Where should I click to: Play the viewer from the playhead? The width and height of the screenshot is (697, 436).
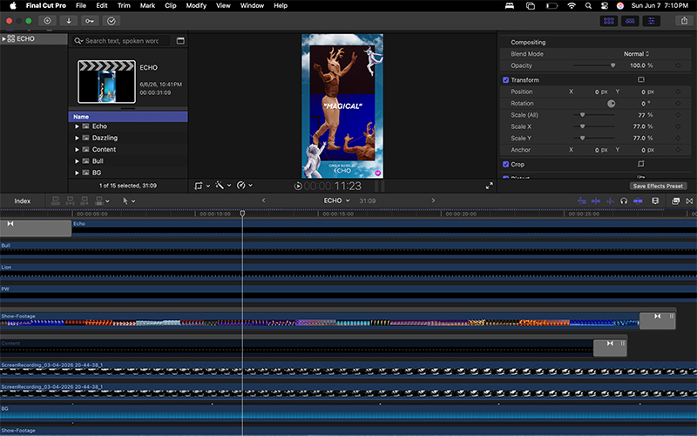298,186
